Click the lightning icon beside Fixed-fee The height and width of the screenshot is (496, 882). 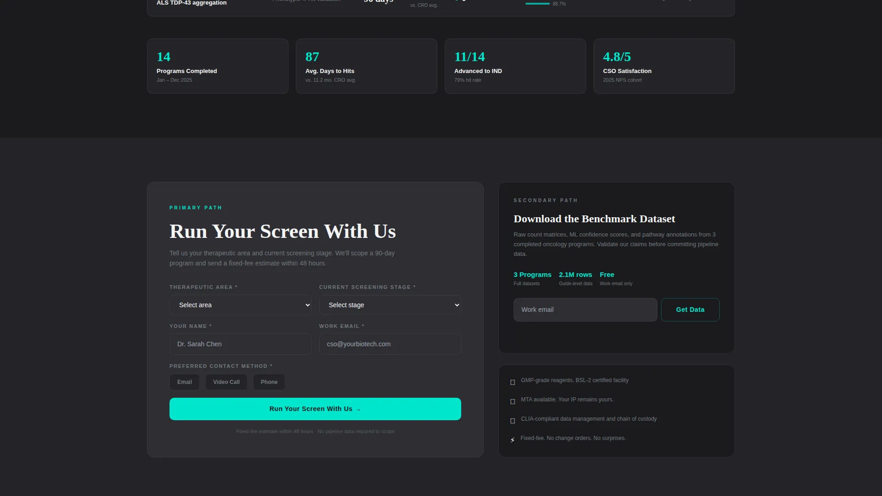[x=513, y=440]
